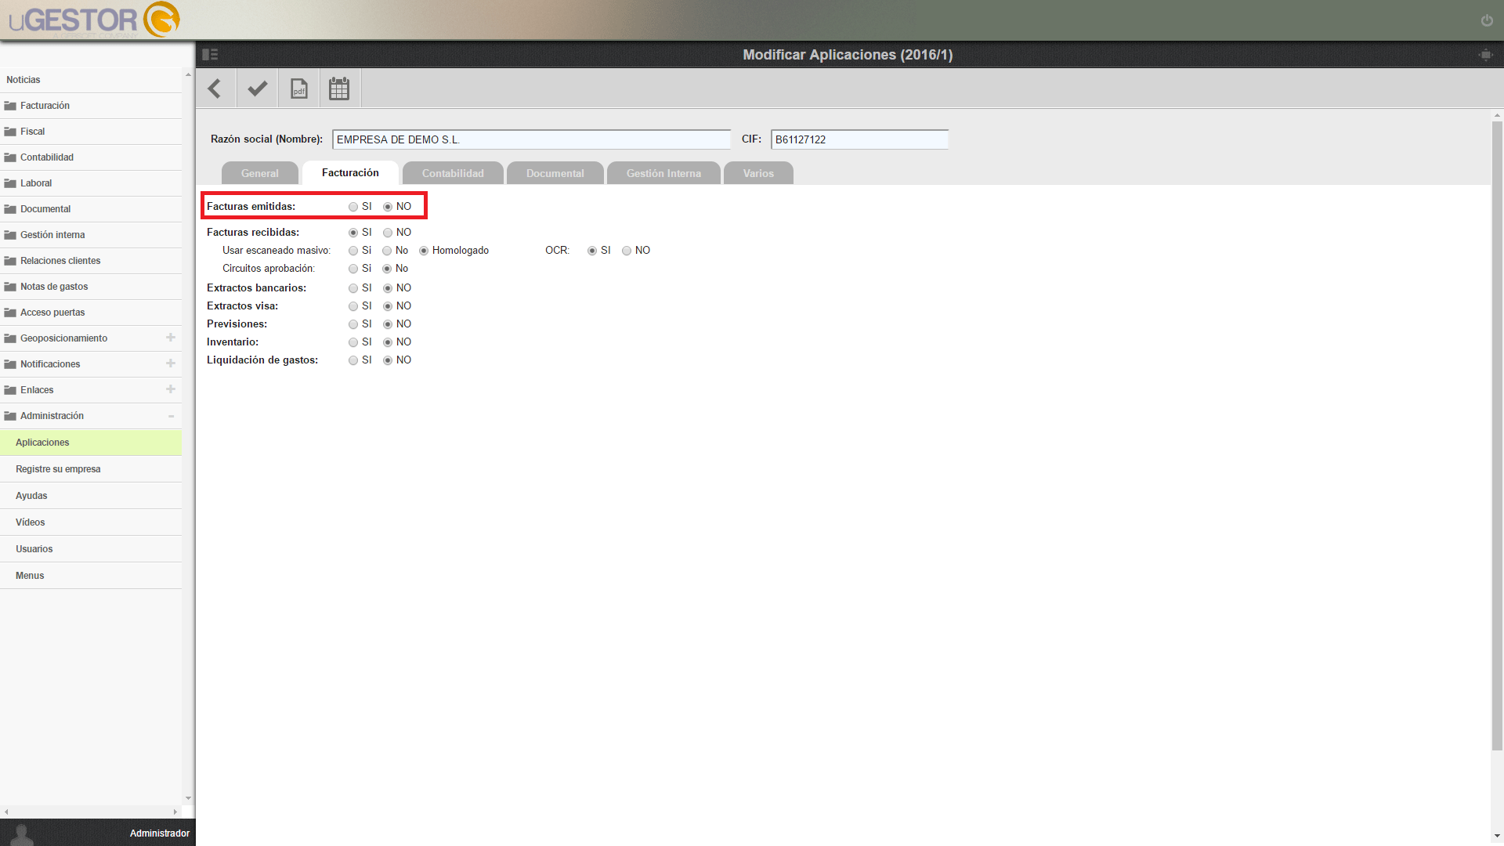Select SI for Facturas emitidas
This screenshot has height=846, width=1504.
[x=353, y=207]
